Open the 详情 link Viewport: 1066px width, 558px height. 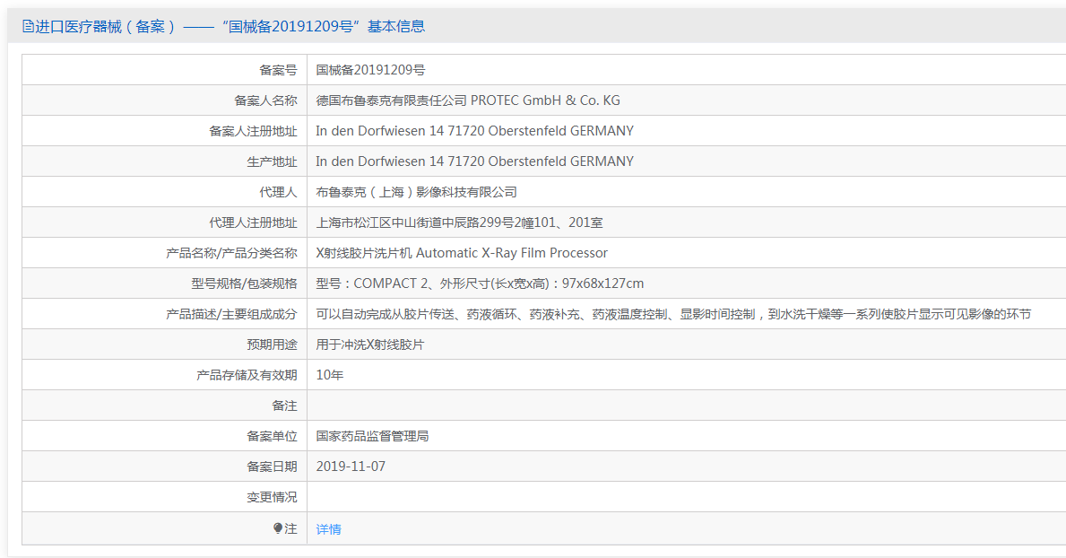point(328,528)
